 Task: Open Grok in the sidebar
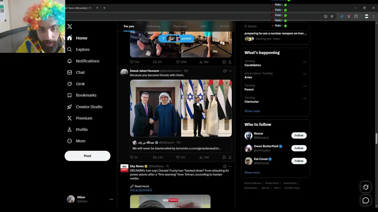pos(76,84)
